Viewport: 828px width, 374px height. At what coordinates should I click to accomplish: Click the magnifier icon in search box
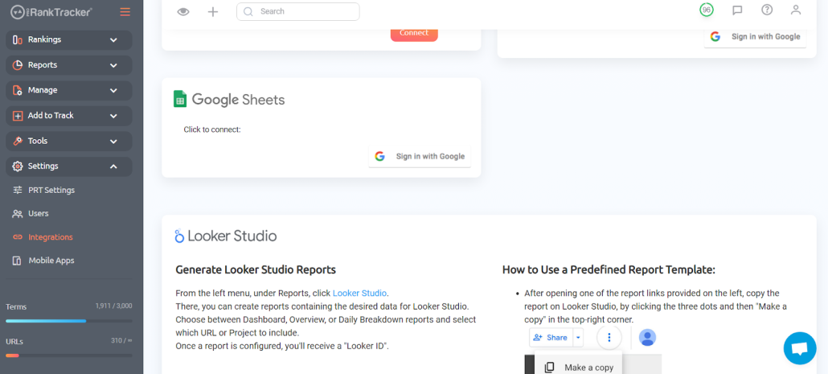[248, 11]
